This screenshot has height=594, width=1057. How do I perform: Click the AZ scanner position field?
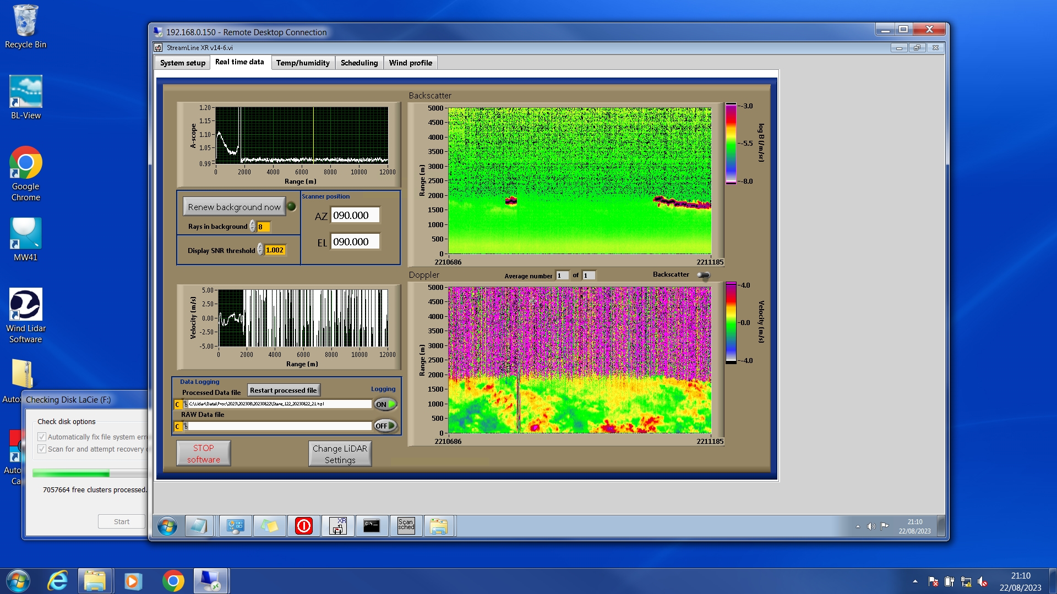point(355,216)
